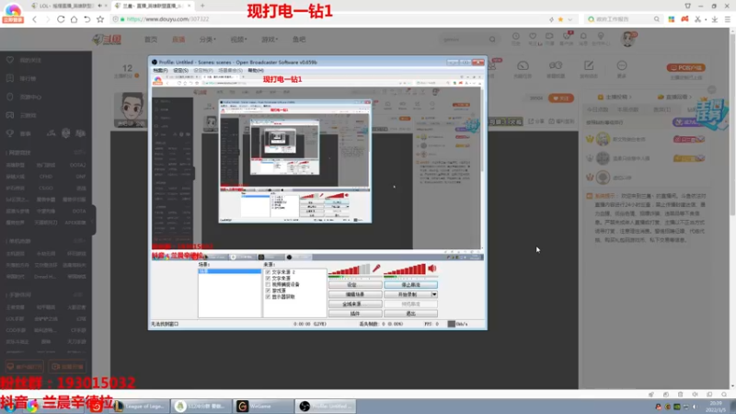Open the gamepad extension icon in browser toolbar
736x414 pixels.
684,19
